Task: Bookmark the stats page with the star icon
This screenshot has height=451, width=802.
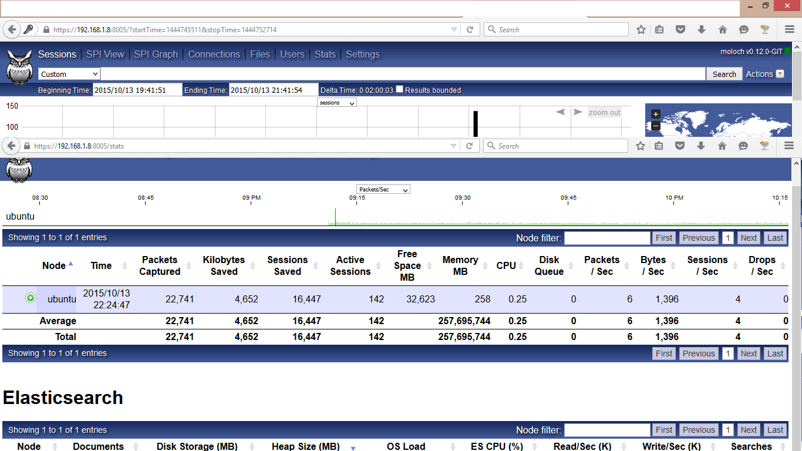Action: [641, 146]
